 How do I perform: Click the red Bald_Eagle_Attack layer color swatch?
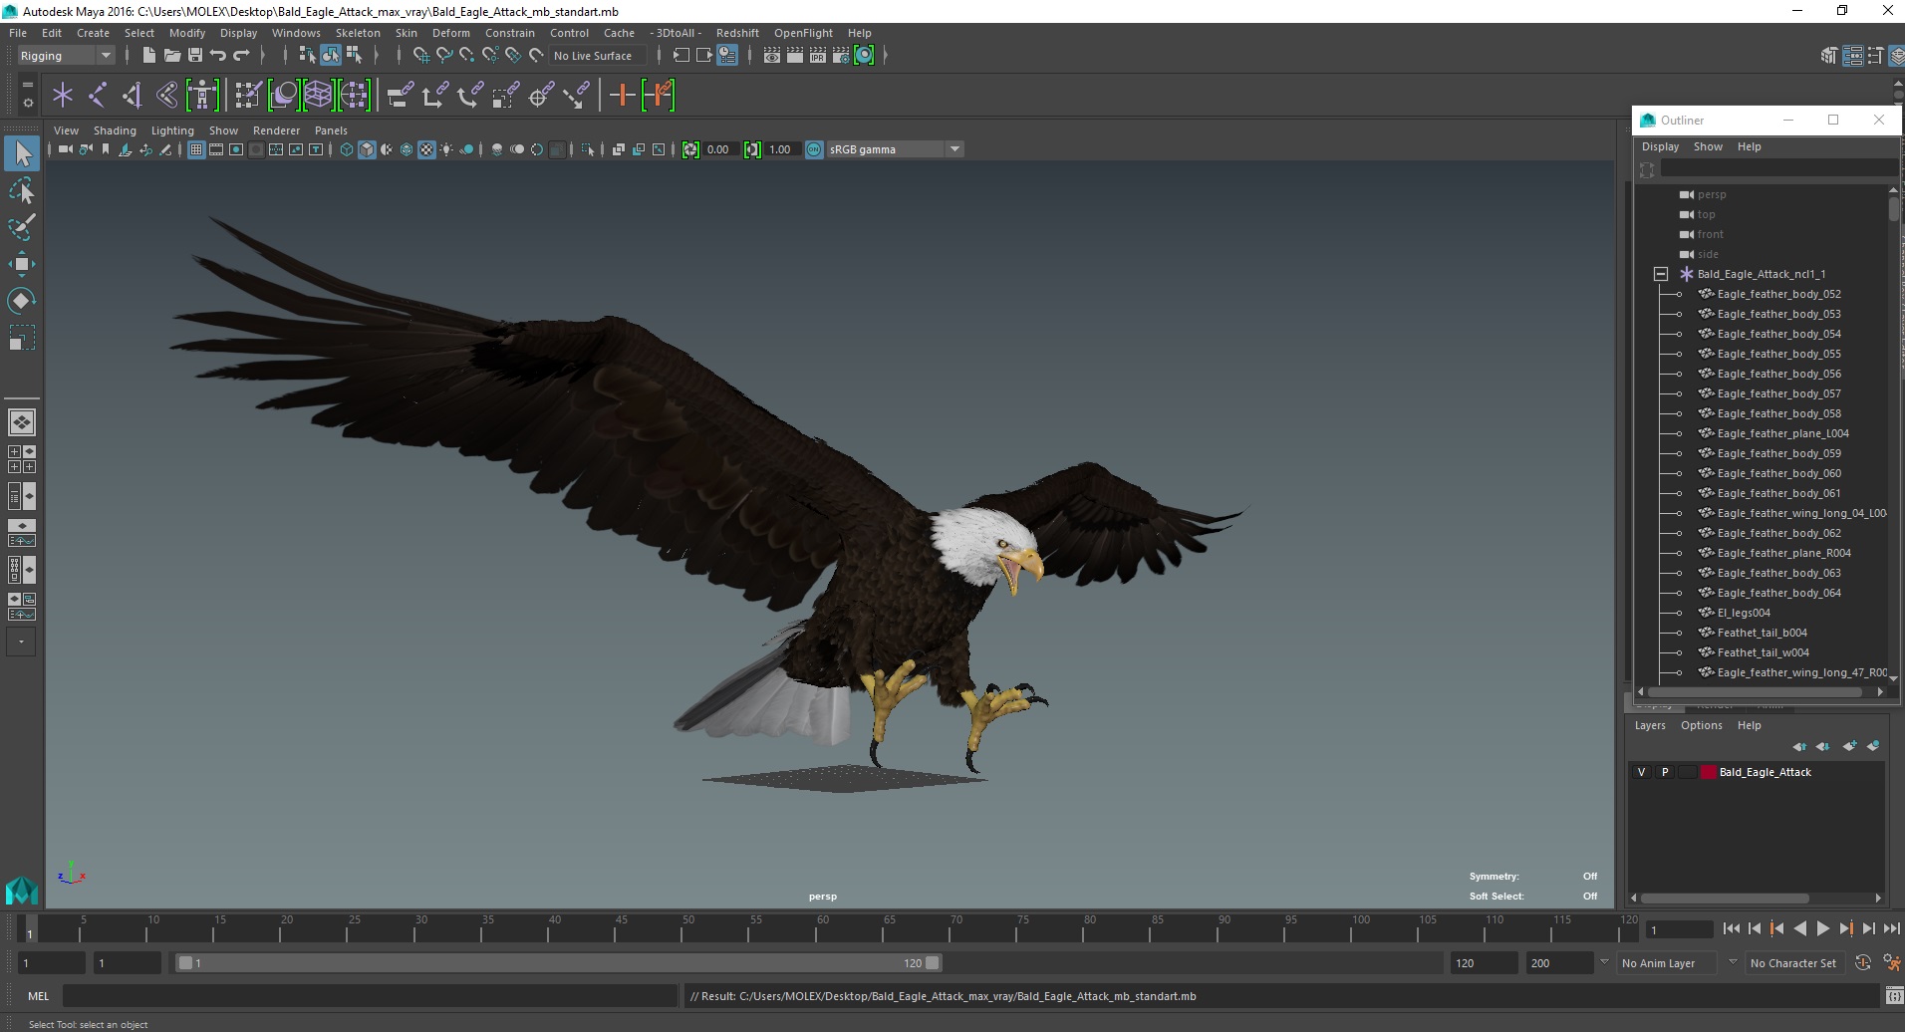pyautogui.click(x=1709, y=772)
